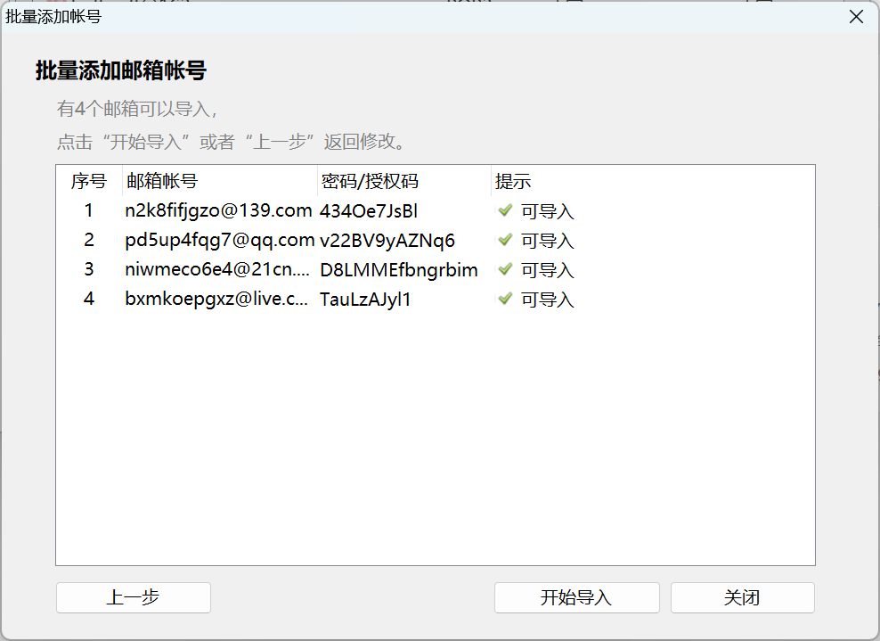Click password D8LMMEfbngrbim
The image size is (880, 641).
399,269
